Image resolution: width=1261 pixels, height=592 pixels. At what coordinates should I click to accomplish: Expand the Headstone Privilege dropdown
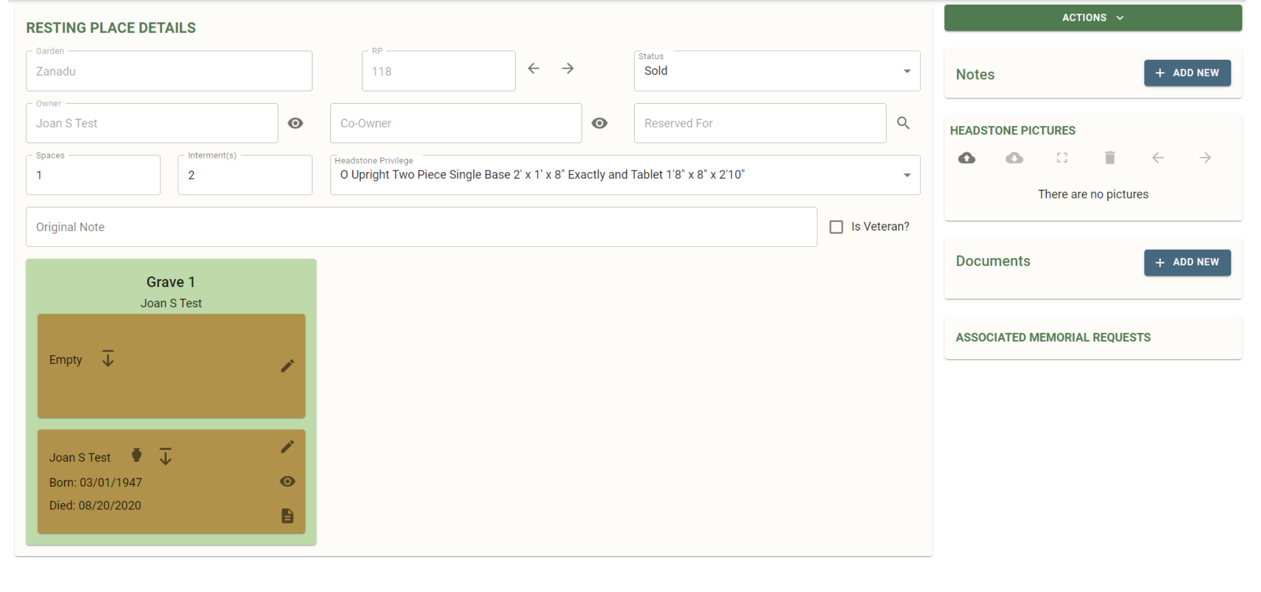coord(907,175)
